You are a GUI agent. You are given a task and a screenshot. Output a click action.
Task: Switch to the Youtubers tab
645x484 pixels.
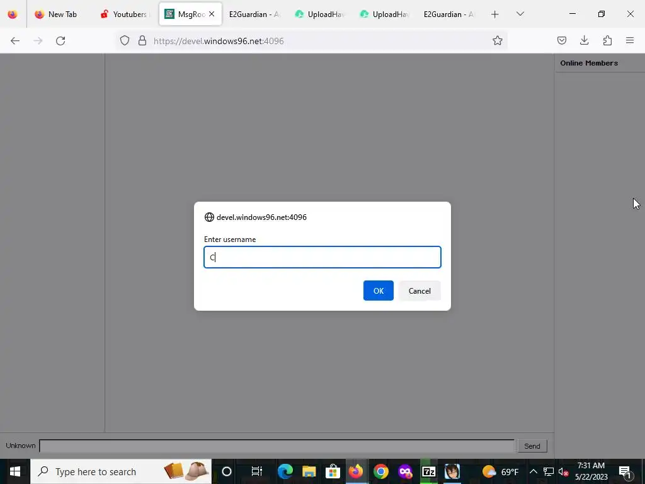click(124, 14)
